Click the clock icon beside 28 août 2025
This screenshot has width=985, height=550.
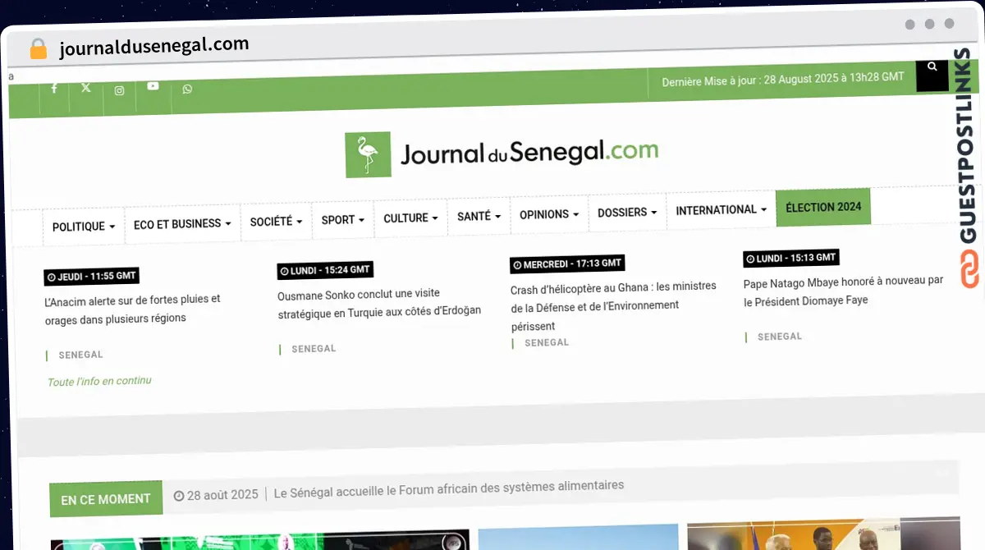(178, 495)
